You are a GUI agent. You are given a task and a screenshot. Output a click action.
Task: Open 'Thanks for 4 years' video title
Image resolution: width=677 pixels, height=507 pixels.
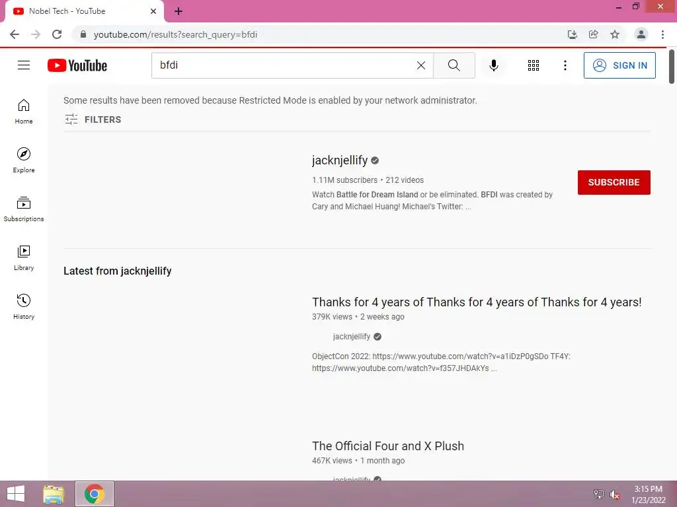pos(477,302)
